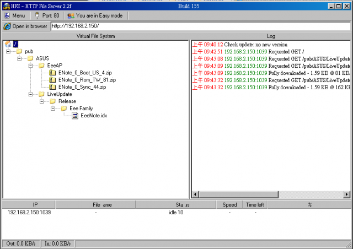The width and height of the screenshot is (353, 249).
Task: Click the Time left column header
Action: tap(255, 205)
